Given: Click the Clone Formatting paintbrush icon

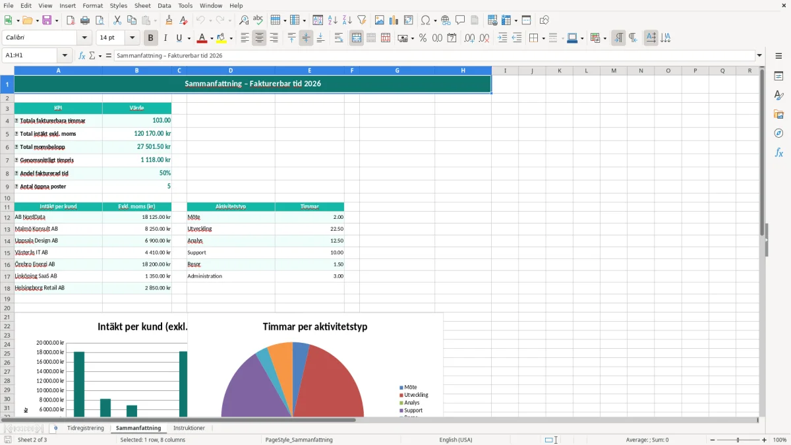Looking at the screenshot, I should (169, 20).
